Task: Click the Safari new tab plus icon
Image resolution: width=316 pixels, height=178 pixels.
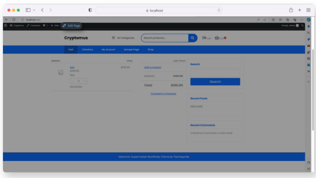Action: 300,10
